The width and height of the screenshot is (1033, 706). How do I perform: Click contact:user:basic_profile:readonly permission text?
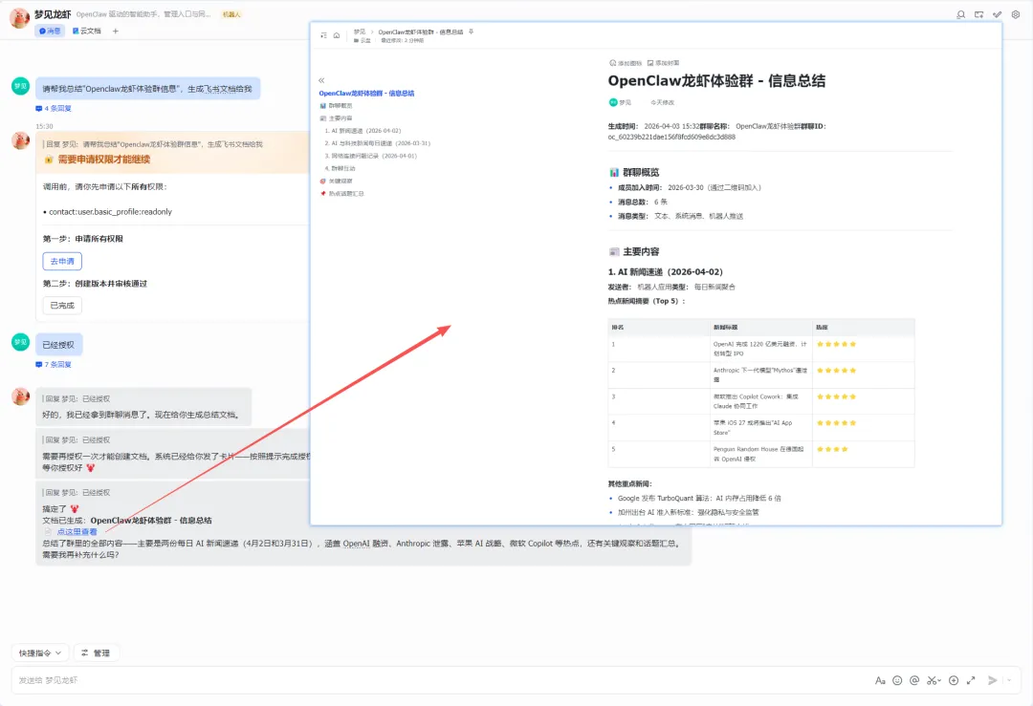(110, 212)
